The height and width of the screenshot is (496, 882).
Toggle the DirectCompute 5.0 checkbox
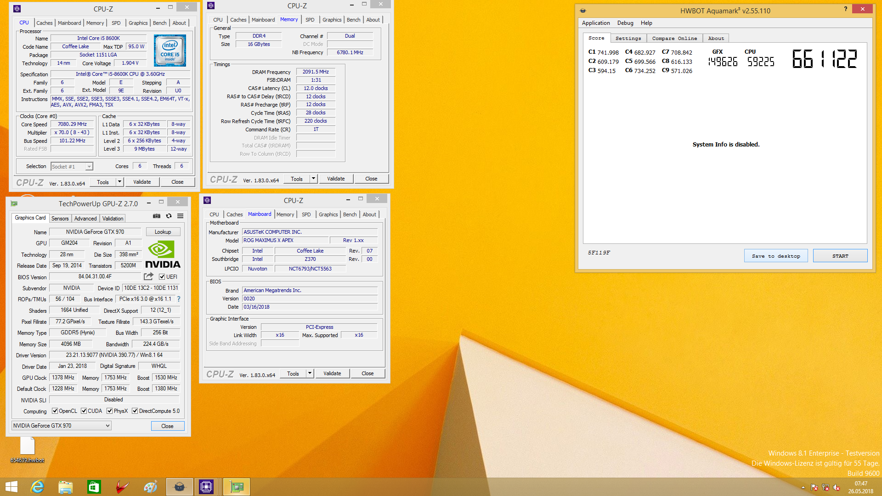point(135,411)
